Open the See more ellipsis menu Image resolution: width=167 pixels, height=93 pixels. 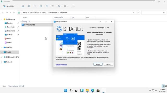coord(73,6)
